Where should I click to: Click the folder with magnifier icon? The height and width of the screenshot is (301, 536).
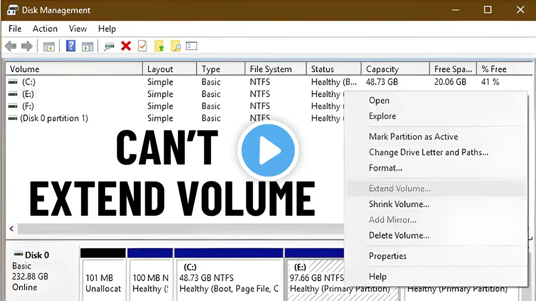175,46
